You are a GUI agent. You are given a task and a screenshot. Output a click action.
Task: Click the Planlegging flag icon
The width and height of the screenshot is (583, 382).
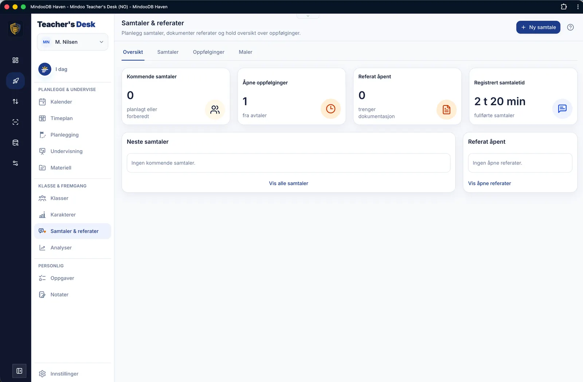pos(42,135)
